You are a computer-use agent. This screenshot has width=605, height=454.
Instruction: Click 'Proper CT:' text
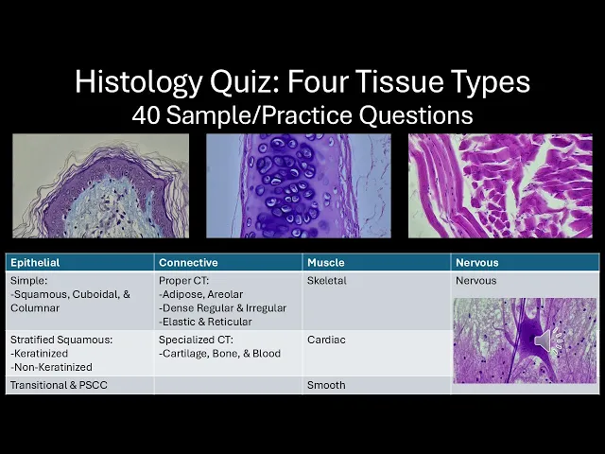[x=183, y=281]
